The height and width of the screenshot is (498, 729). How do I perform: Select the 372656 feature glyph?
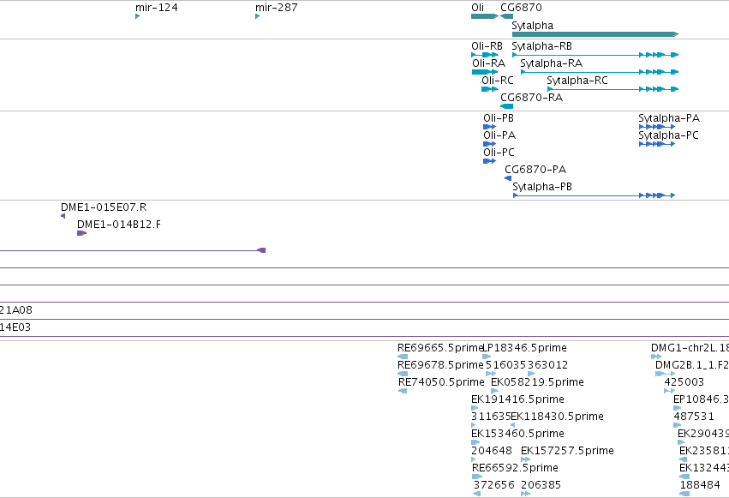[477, 494]
